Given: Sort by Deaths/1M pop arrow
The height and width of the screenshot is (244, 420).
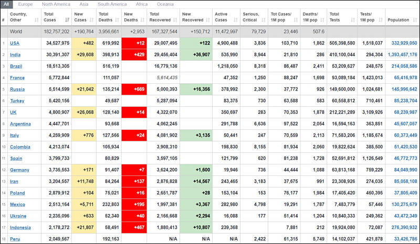Looking at the screenshot, I should [x=322, y=20].
